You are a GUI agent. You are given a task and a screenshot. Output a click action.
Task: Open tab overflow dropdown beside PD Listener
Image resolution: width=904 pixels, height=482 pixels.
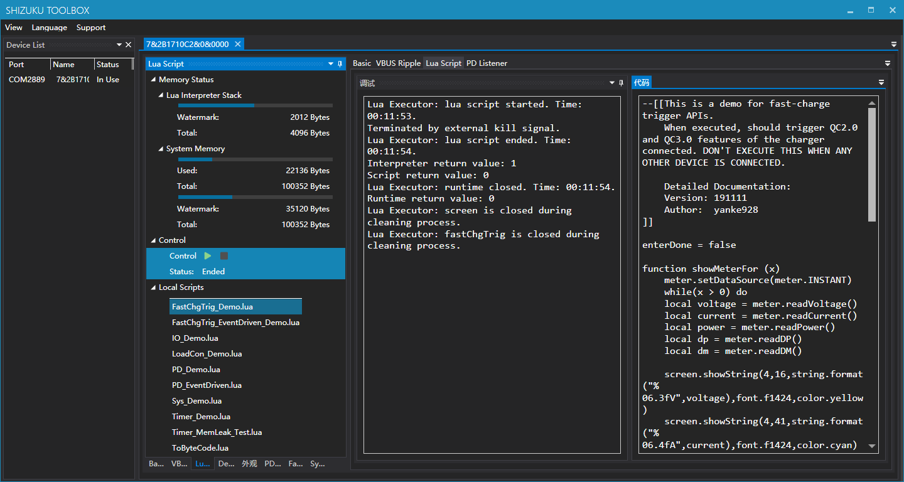click(888, 63)
